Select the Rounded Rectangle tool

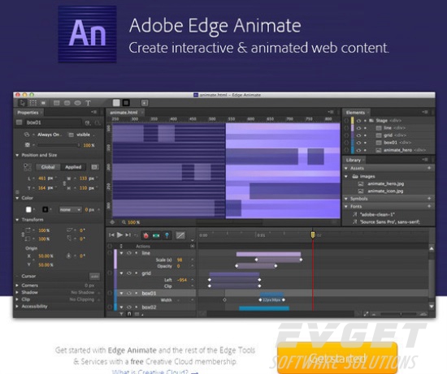(67, 103)
